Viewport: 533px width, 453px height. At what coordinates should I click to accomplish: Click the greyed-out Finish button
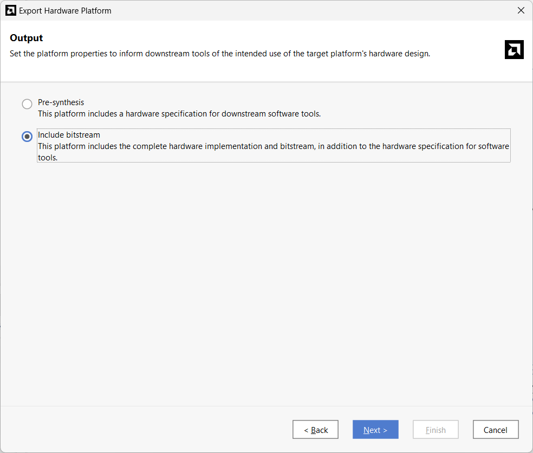435,430
